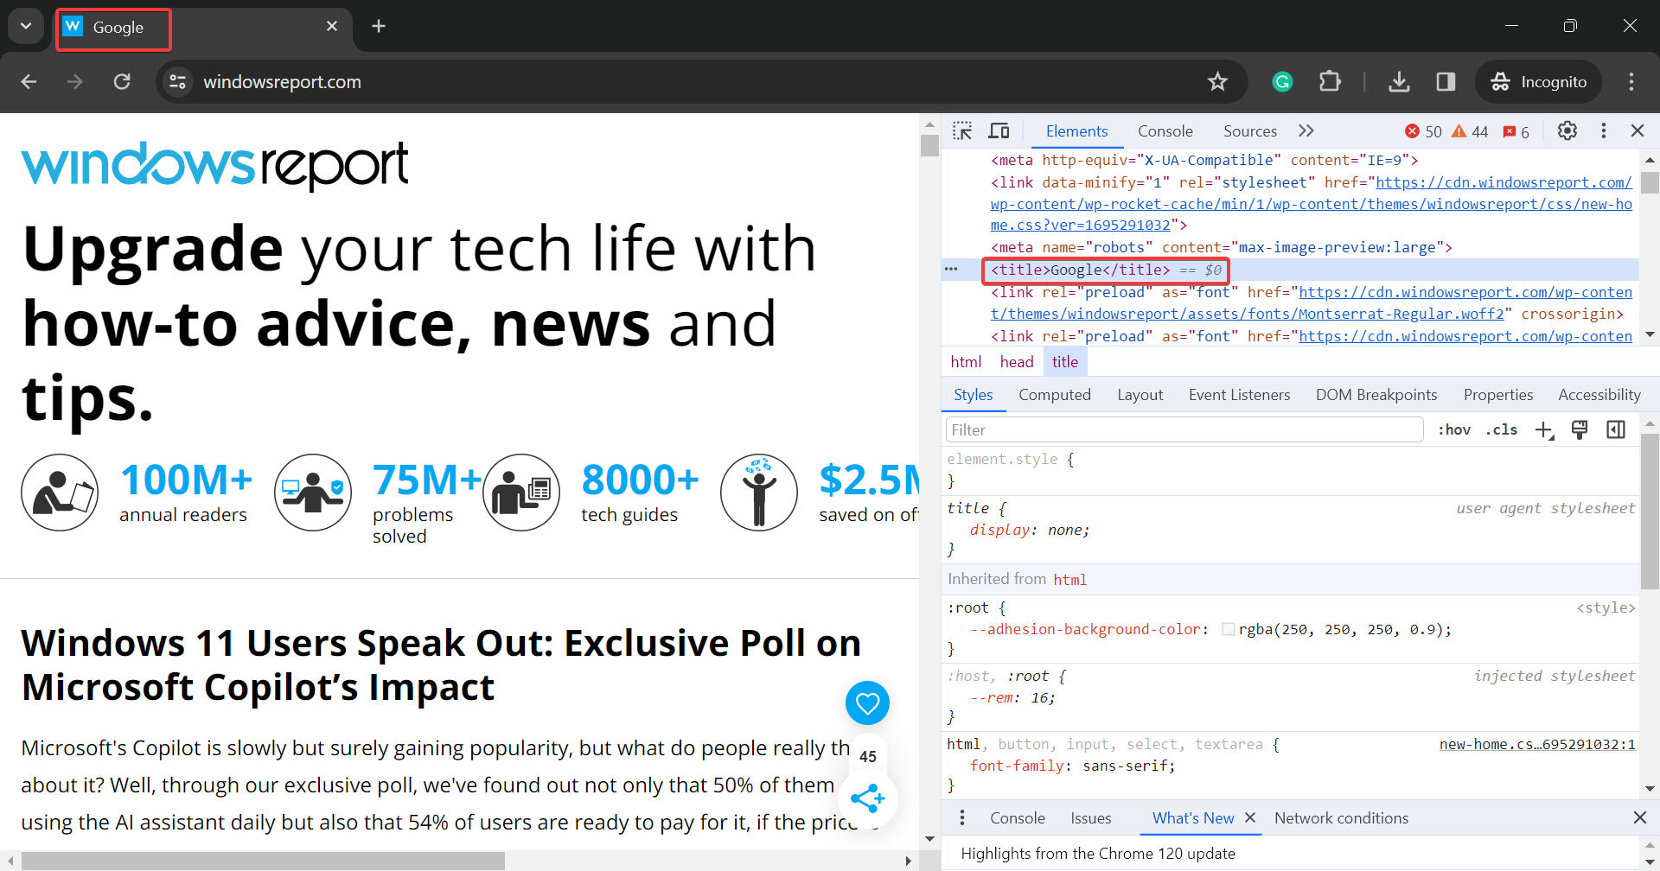
Task: Switch to the drawer Issues tab
Action: (x=1091, y=817)
